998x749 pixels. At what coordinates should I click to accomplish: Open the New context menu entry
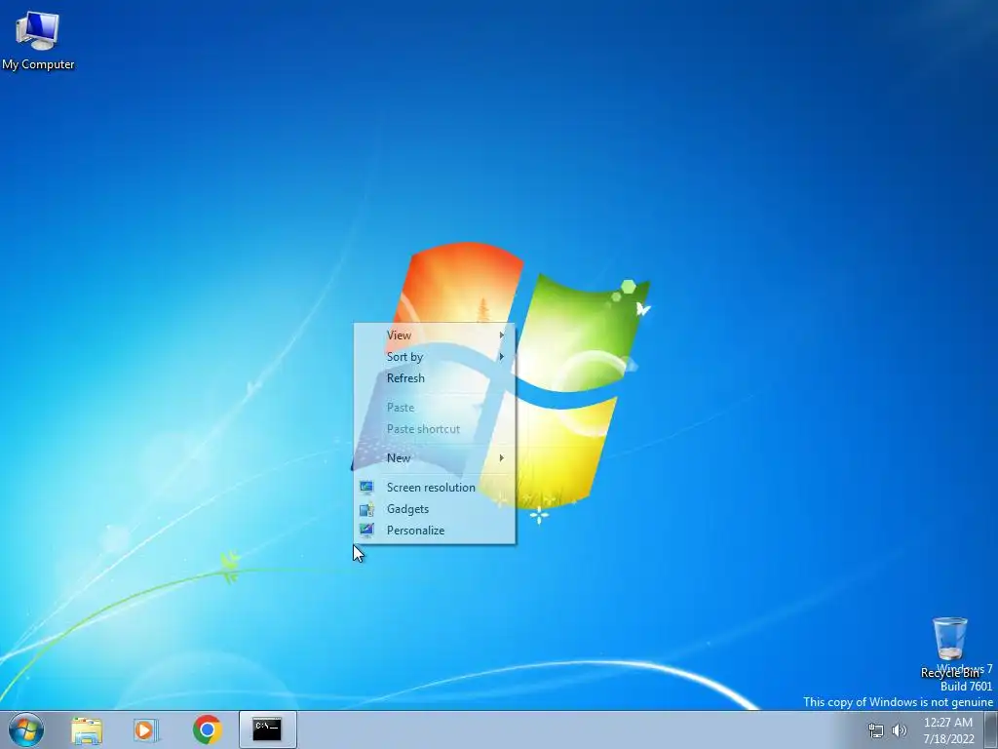pyautogui.click(x=435, y=458)
